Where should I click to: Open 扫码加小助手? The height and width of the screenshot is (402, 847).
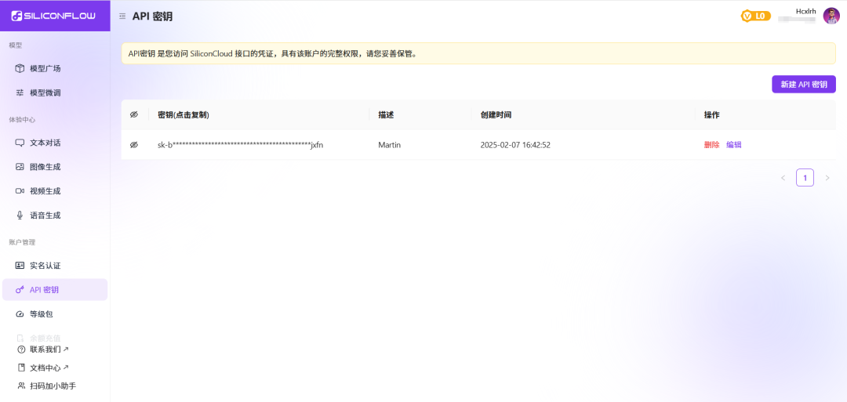[x=53, y=386]
